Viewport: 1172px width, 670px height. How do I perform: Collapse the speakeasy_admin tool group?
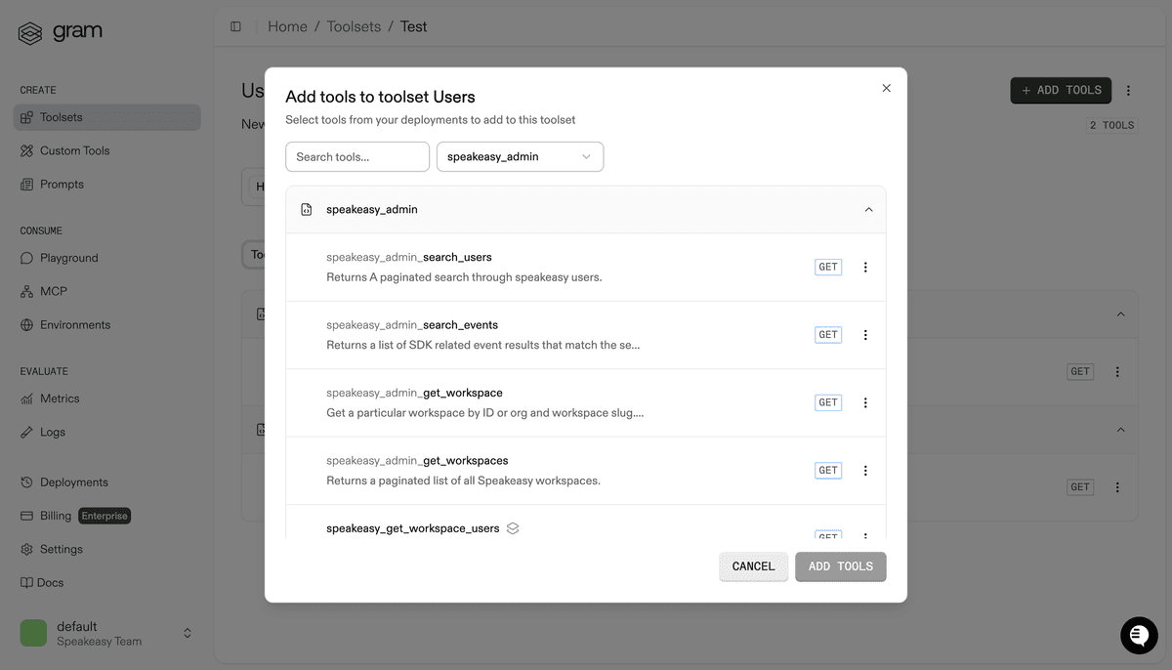868,208
